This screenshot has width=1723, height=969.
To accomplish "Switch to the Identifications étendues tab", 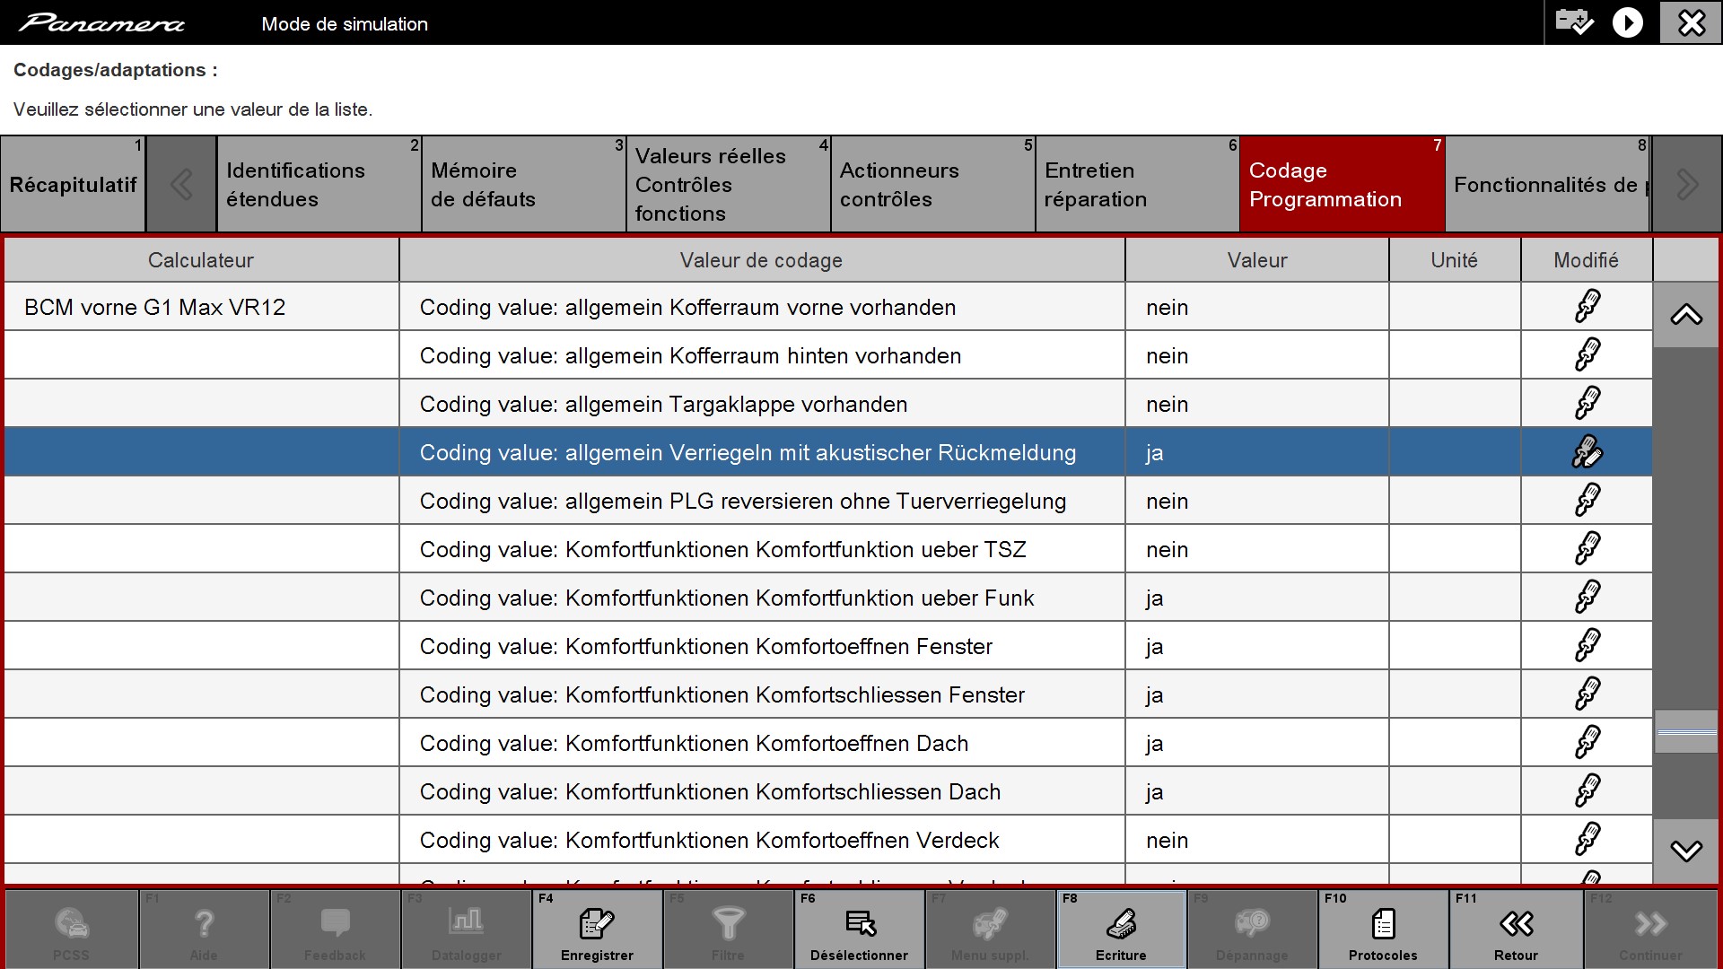I will click(319, 185).
